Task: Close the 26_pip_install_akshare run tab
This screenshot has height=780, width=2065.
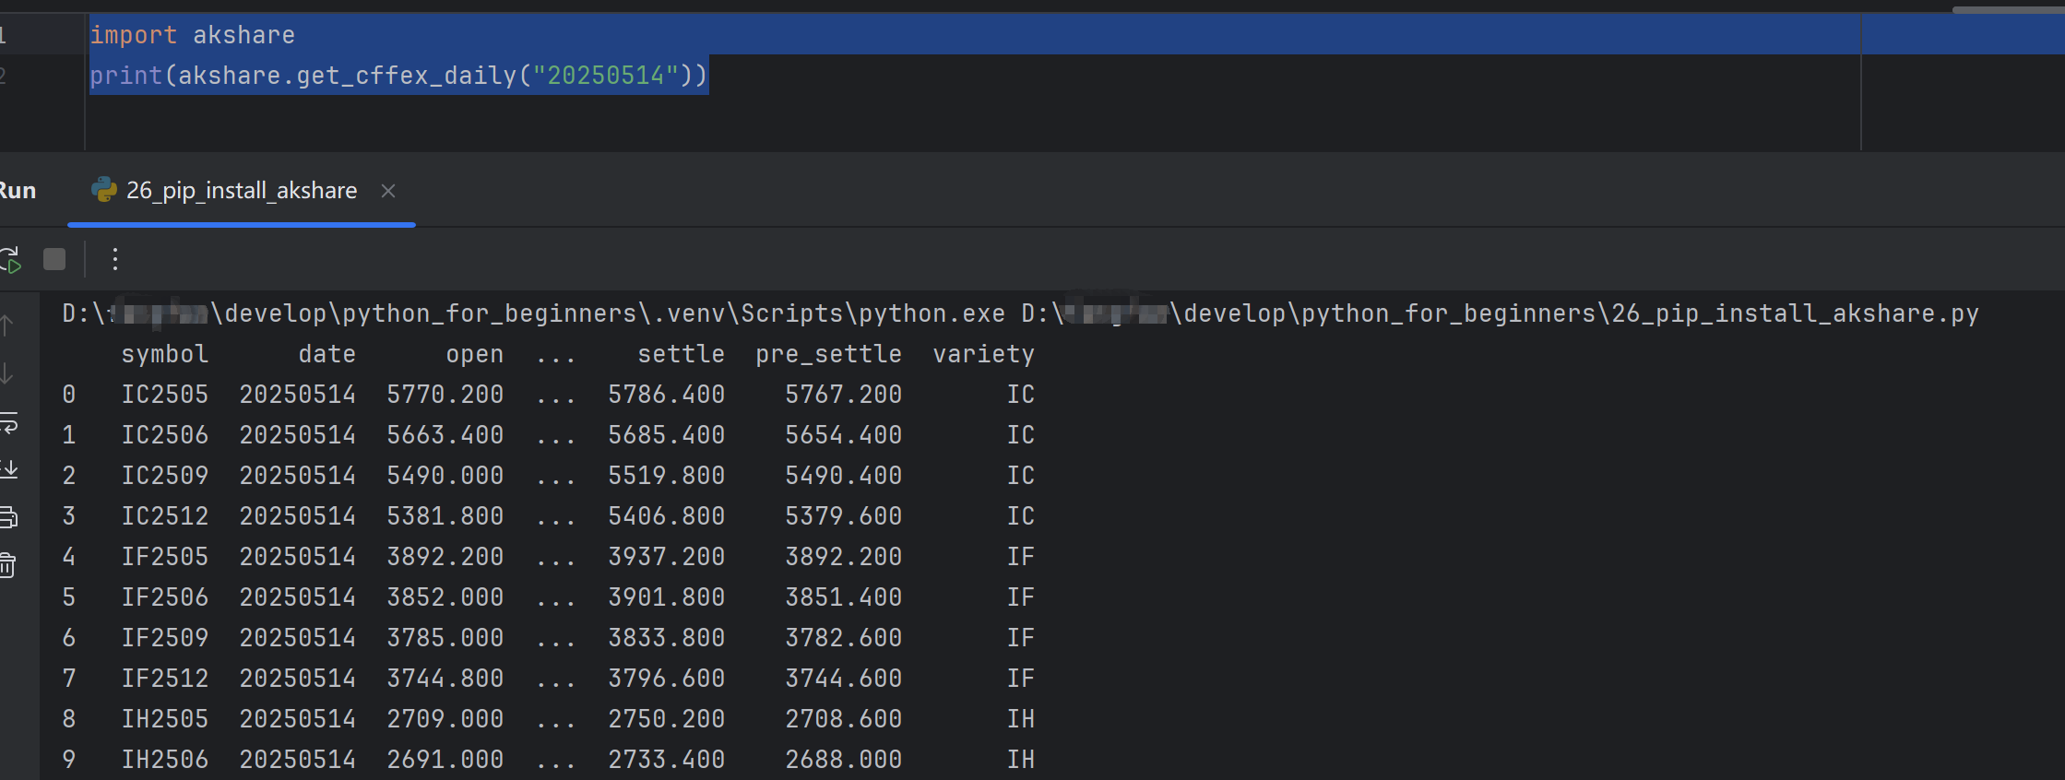Action: 388,191
